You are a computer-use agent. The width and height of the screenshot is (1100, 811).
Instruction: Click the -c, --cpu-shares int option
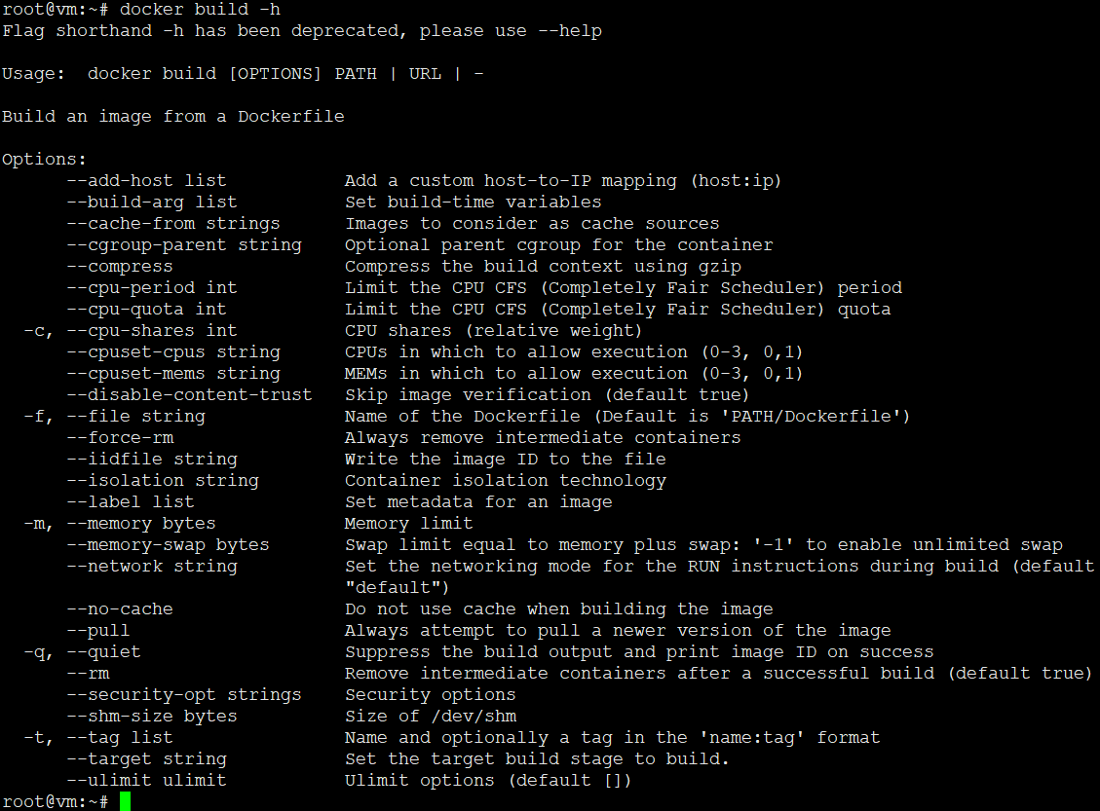[131, 331]
